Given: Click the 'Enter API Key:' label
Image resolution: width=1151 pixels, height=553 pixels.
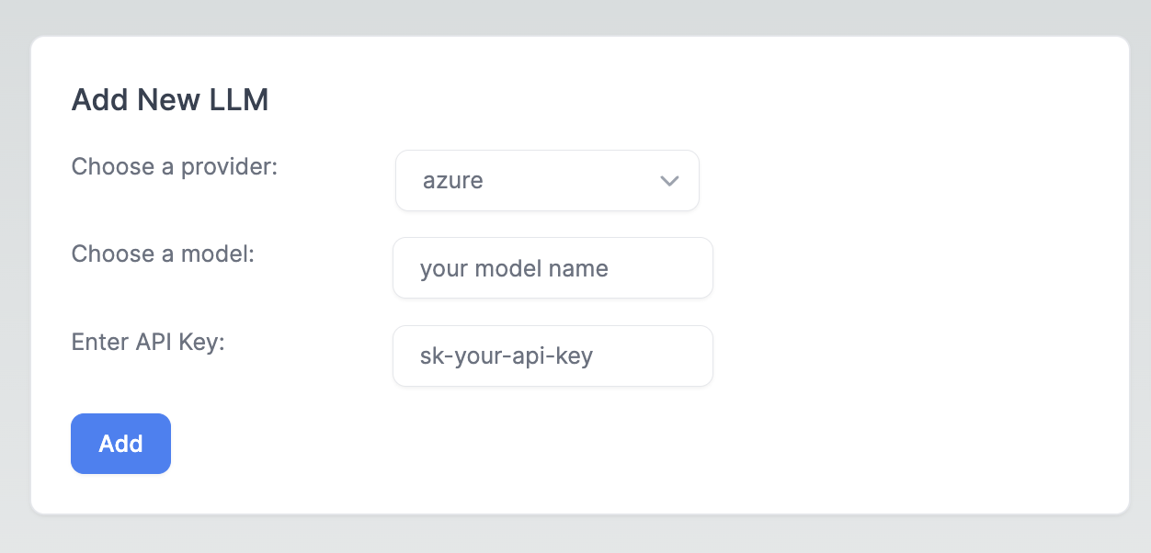Looking at the screenshot, I should [148, 342].
